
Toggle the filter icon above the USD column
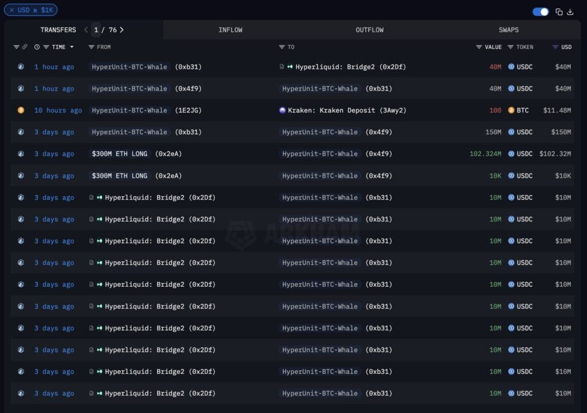point(554,47)
